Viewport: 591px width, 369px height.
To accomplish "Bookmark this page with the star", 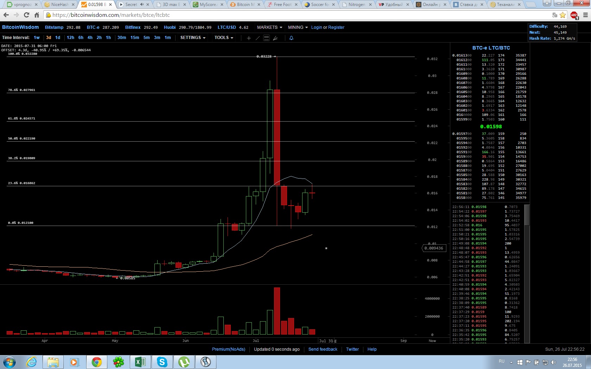I will pos(563,15).
